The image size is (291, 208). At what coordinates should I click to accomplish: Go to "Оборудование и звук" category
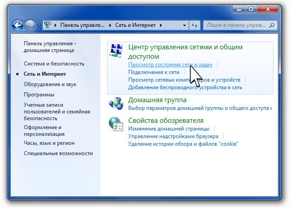(x=49, y=84)
